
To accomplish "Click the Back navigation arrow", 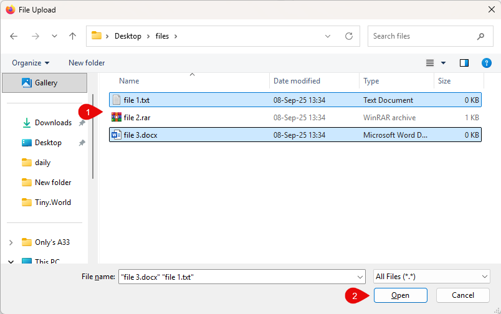I will coord(14,36).
